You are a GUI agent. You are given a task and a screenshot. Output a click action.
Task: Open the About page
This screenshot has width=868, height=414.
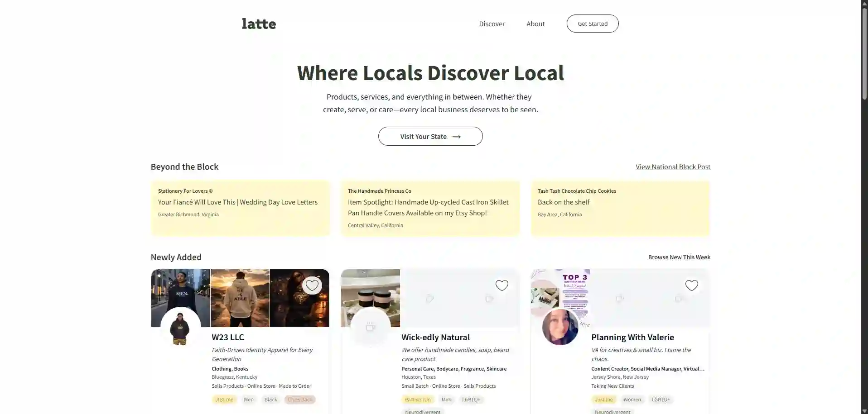click(535, 24)
